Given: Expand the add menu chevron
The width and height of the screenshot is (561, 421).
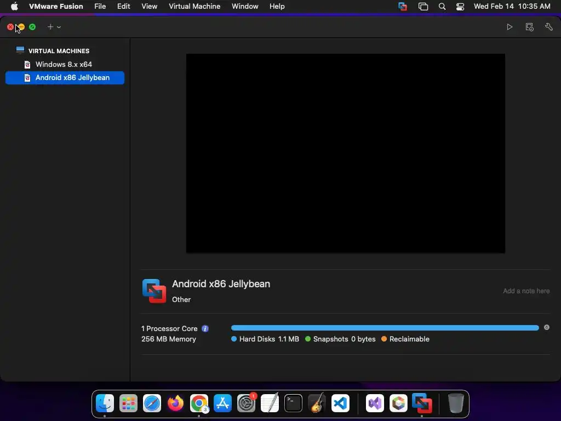Looking at the screenshot, I should point(59,27).
